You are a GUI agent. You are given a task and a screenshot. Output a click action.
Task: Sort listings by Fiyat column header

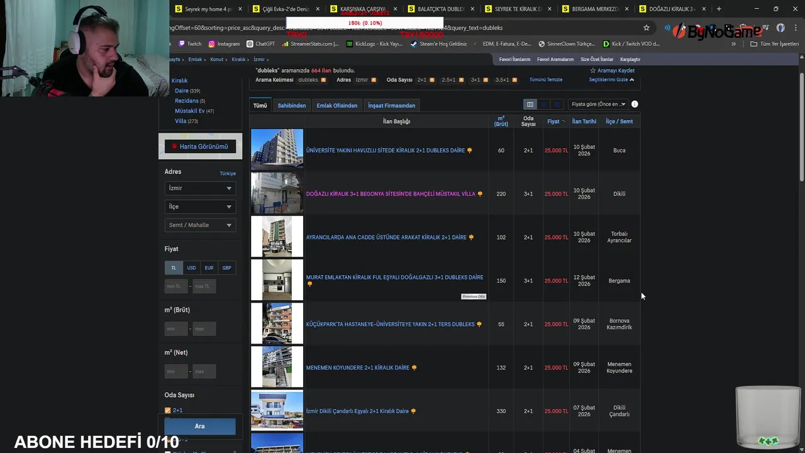[556, 121]
